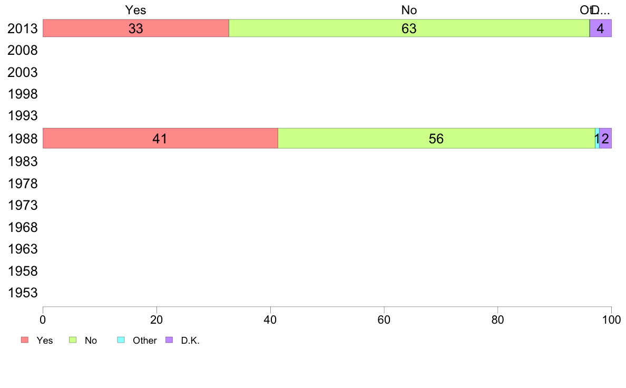
Task: Click the 1968 year axis label
Action: [22, 227]
